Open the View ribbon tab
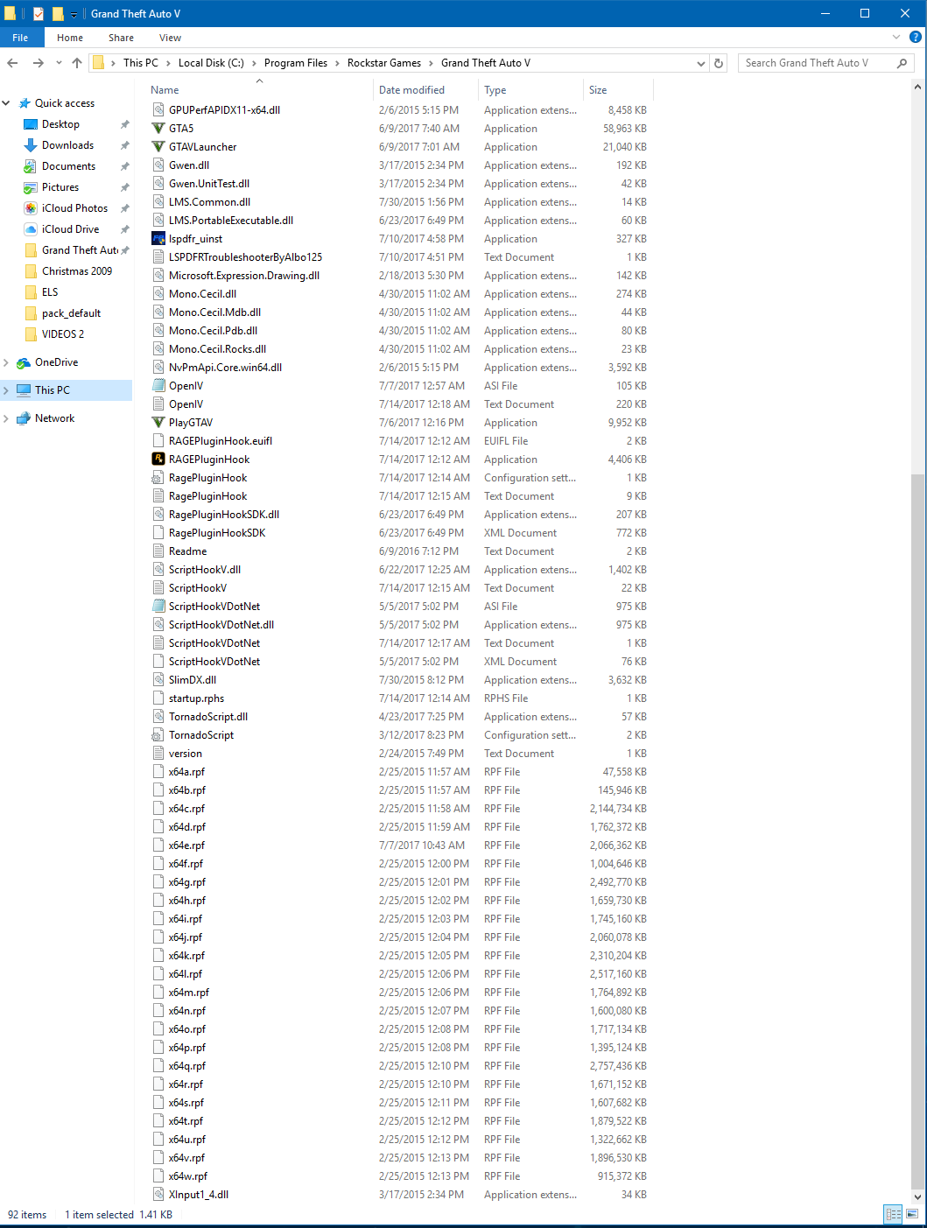This screenshot has height=1228, width=927. 170,38
